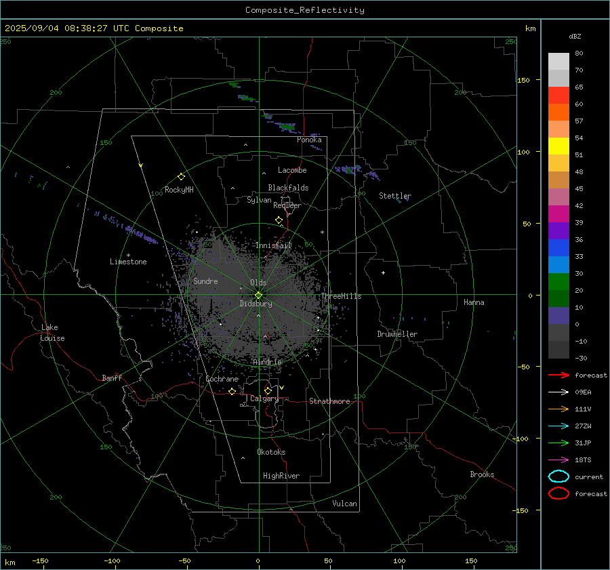Click the Drumheller label
This screenshot has width=610, height=570.
tap(397, 334)
